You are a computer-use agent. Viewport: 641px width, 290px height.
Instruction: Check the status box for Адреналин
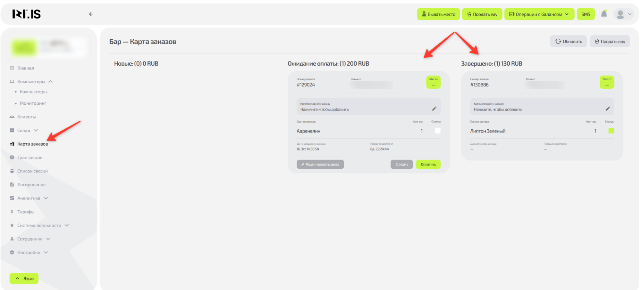437,131
